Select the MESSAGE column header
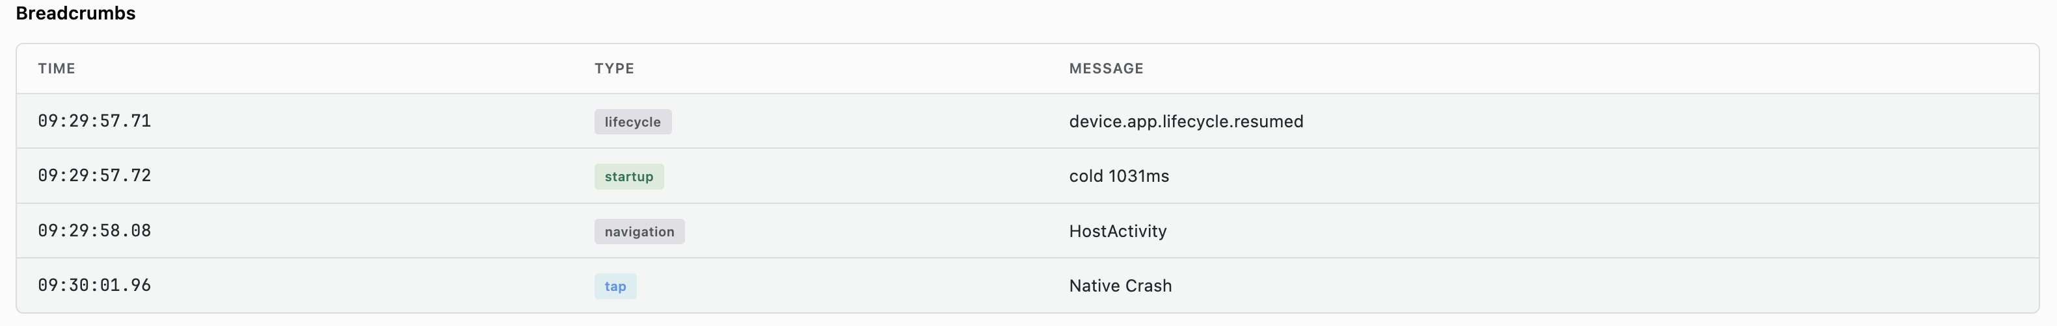 click(1106, 69)
